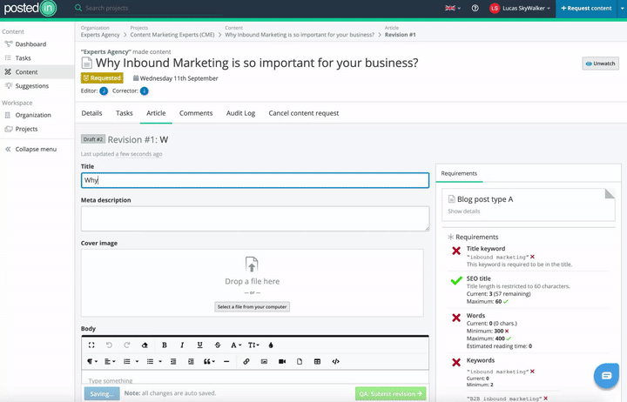627x402 pixels.
Task: Apply underline formatting
Action: coord(199,345)
